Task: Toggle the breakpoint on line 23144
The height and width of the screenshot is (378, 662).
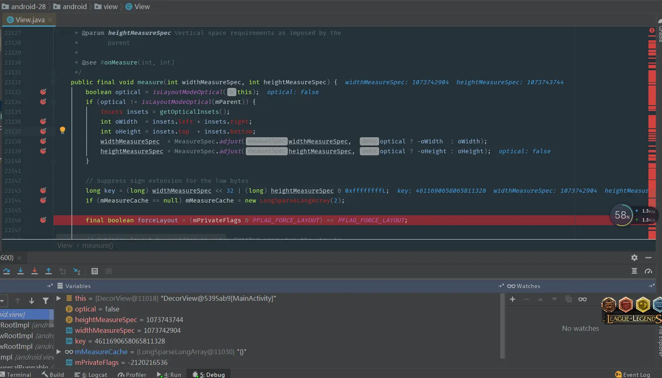Action: pos(43,200)
